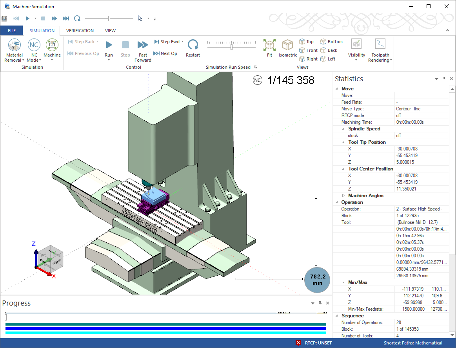Click the quick access pointer selection icon
456x348 pixels.
pos(140,18)
